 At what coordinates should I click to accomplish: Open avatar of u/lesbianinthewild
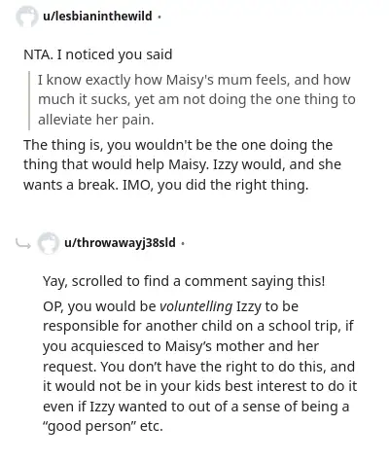pyautogui.click(x=26, y=16)
